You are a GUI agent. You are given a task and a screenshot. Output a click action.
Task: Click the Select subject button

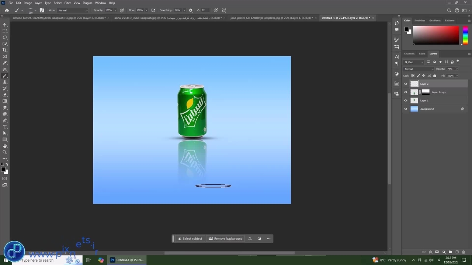(190, 239)
